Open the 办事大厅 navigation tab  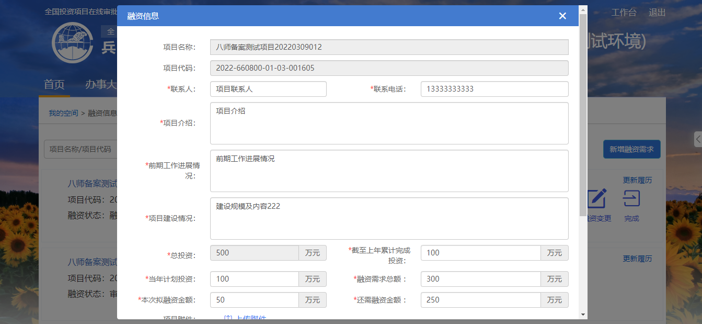(x=100, y=84)
